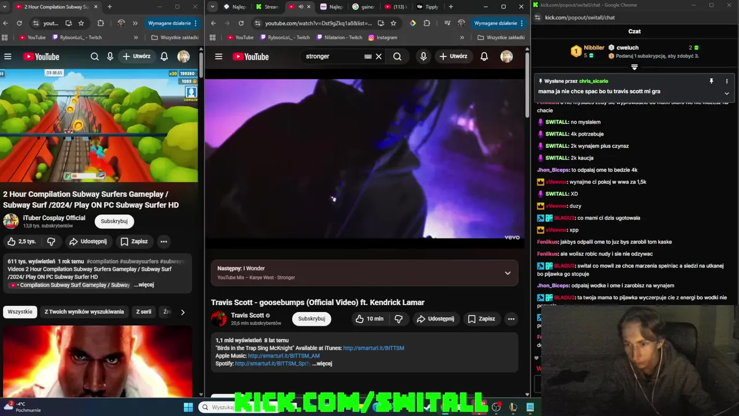
Task: Dislike the Subway Surfers compilation video
Action: [51, 242]
